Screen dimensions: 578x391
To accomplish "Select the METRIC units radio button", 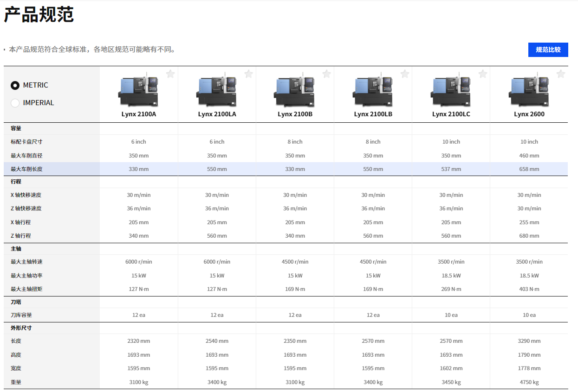I will pyautogui.click(x=15, y=85).
